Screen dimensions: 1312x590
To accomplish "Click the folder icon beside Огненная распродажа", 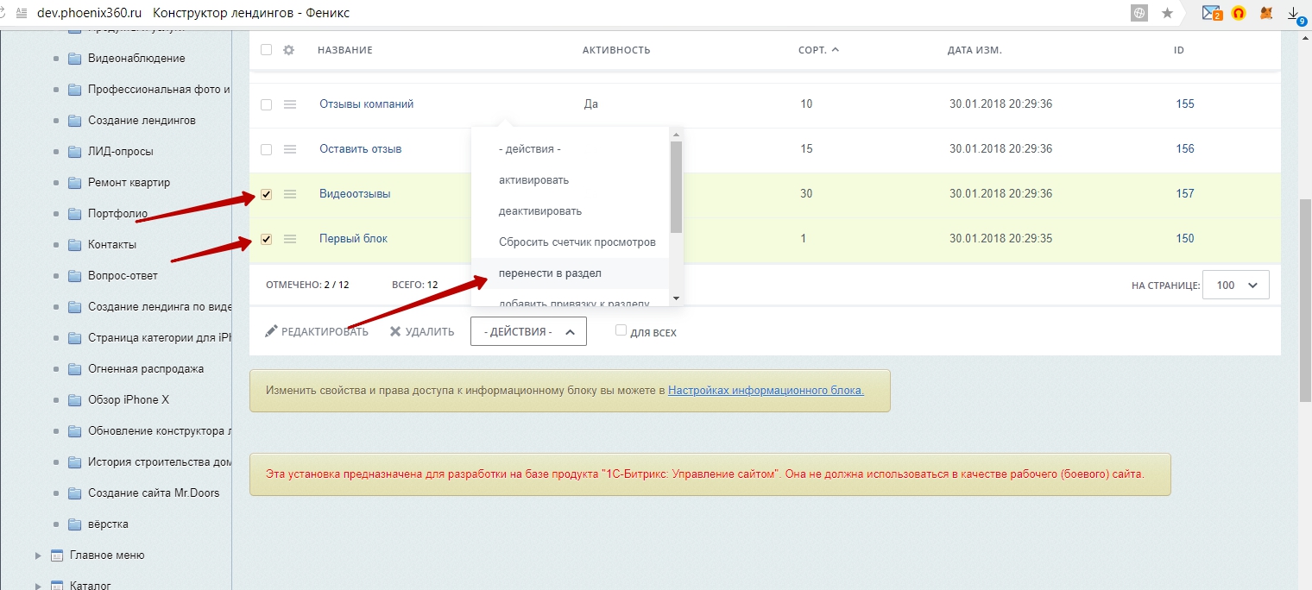I will (74, 369).
